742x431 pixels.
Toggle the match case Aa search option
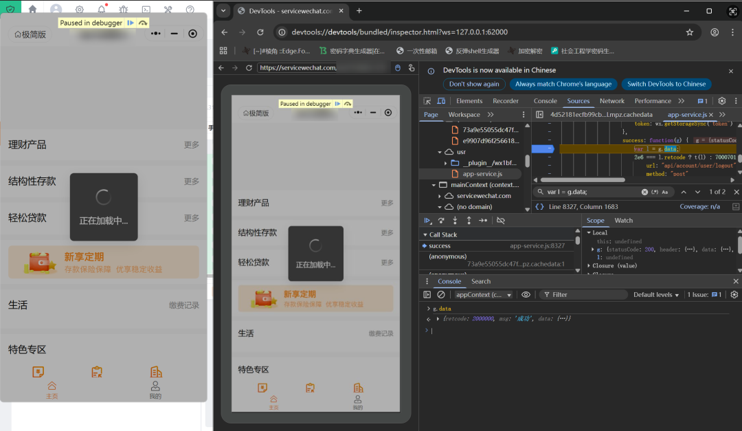(665, 192)
